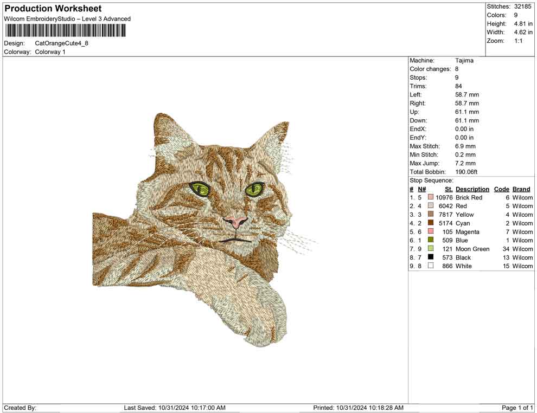
Task: Click the St. column header
Action: [x=448, y=189]
